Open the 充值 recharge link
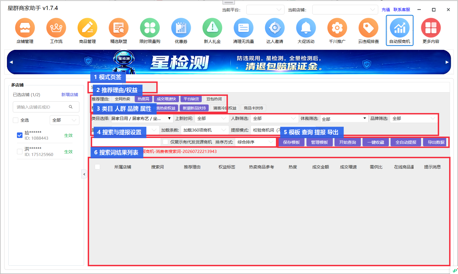The image size is (458, 274). click(x=386, y=10)
